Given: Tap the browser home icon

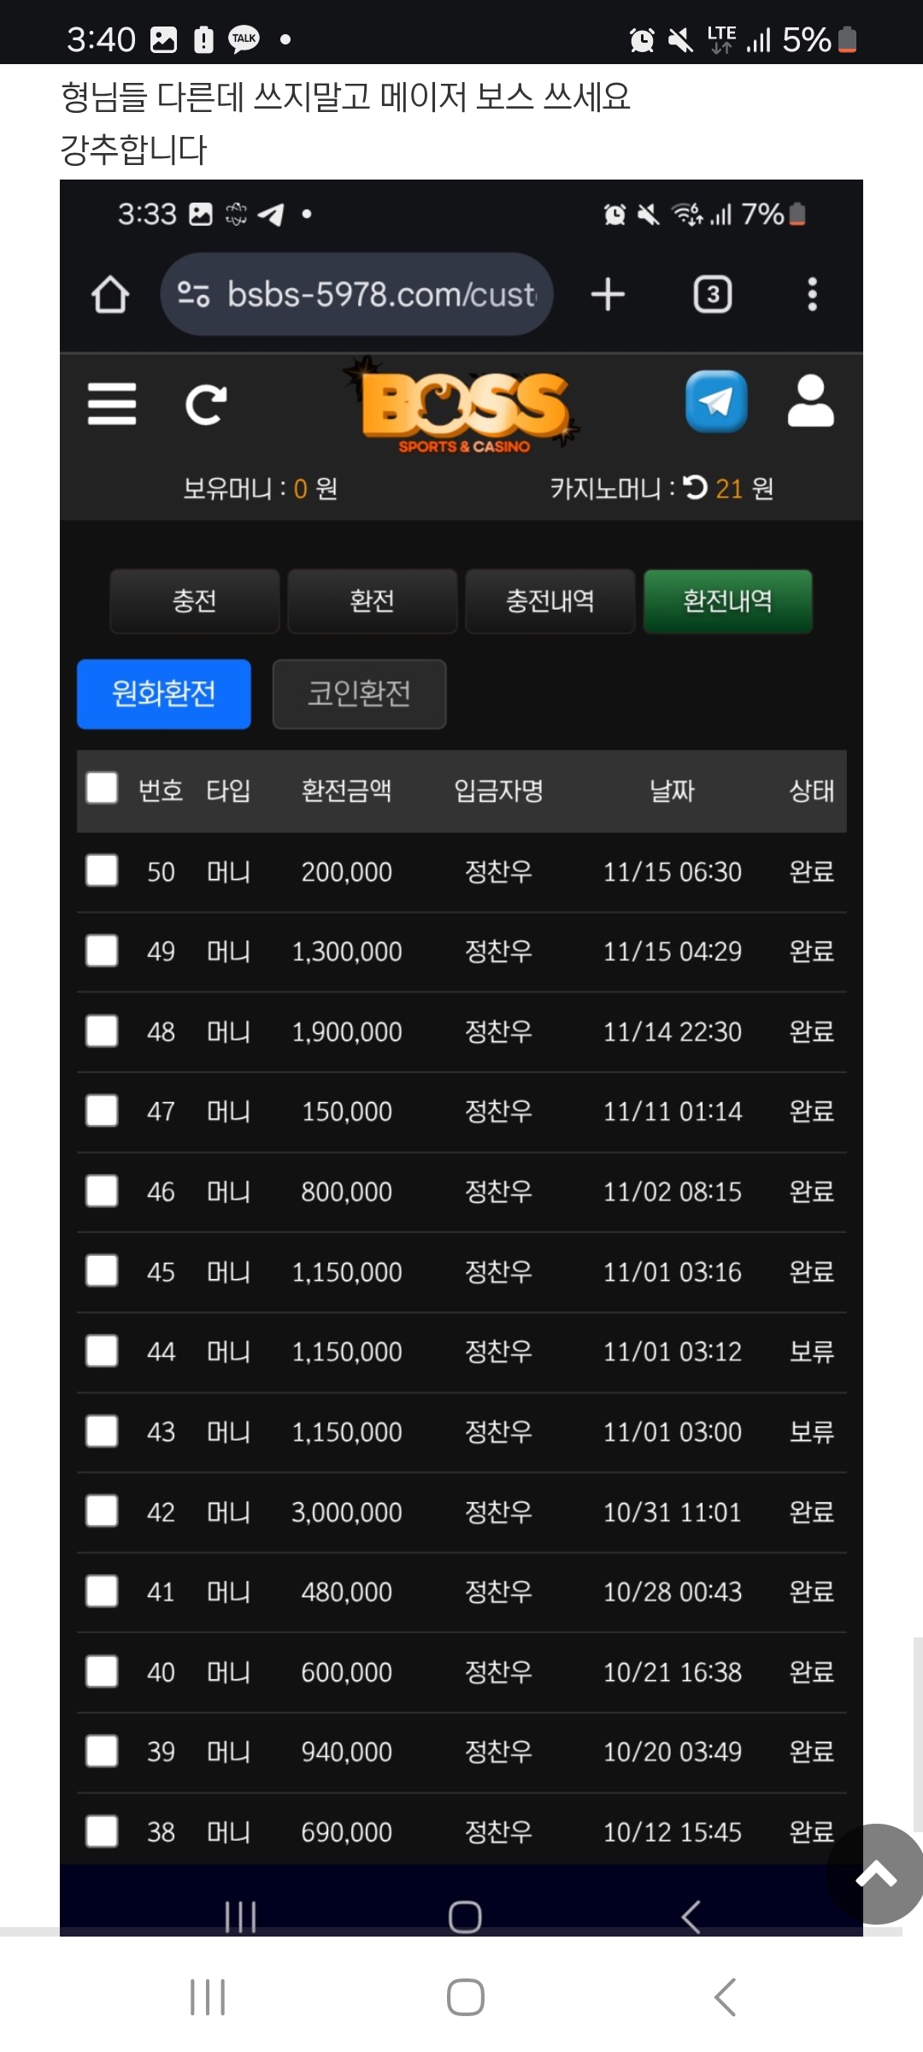Looking at the screenshot, I should tap(110, 295).
